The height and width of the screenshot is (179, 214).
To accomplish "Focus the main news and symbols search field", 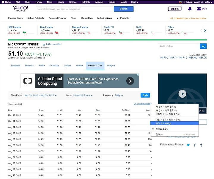I will point(74,9).
